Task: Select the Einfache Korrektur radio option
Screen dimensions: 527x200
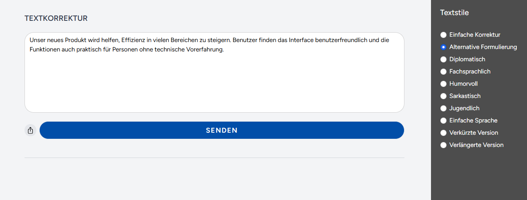Action: click(x=443, y=35)
